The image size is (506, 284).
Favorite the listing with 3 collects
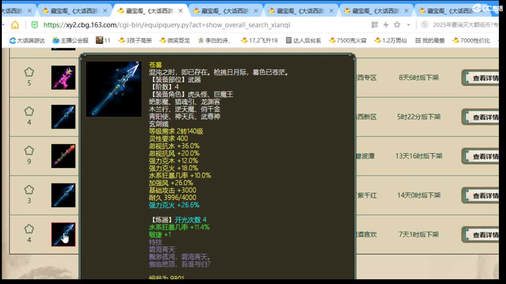[29, 190]
